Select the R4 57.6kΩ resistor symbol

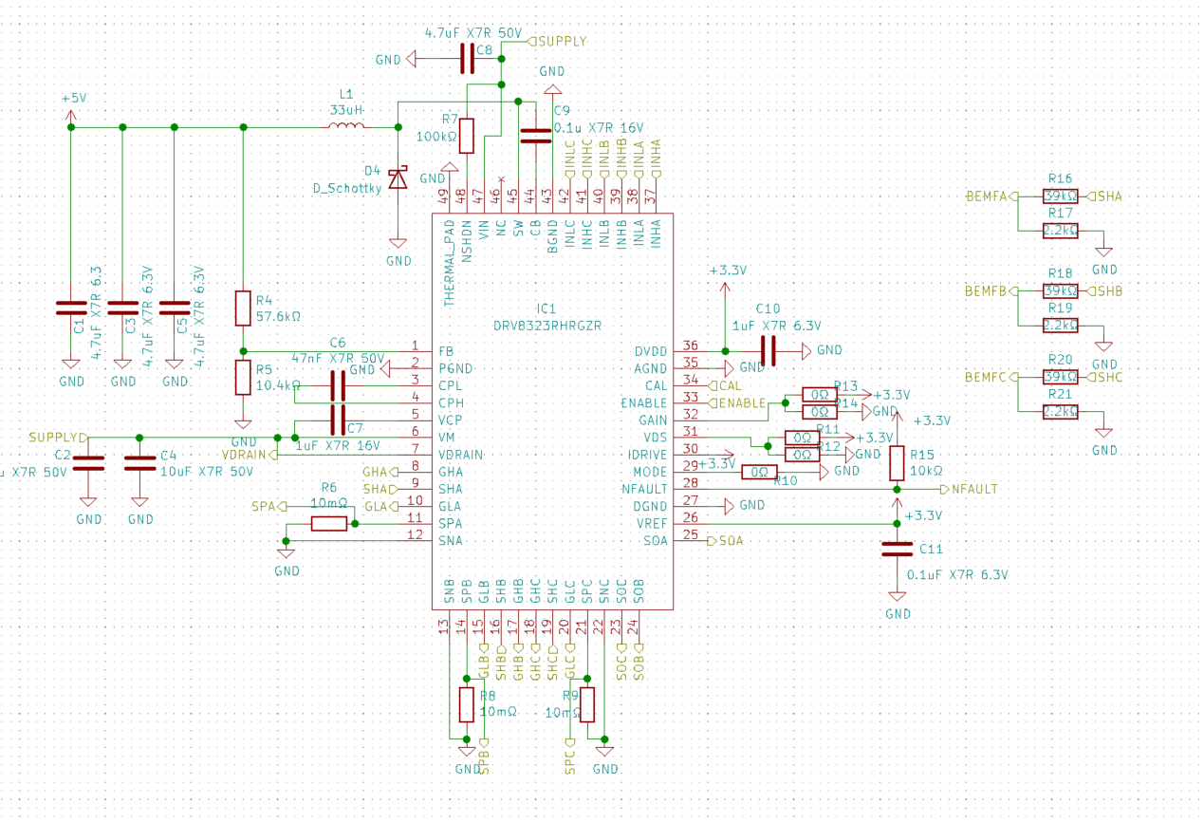pyautogui.click(x=243, y=308)
